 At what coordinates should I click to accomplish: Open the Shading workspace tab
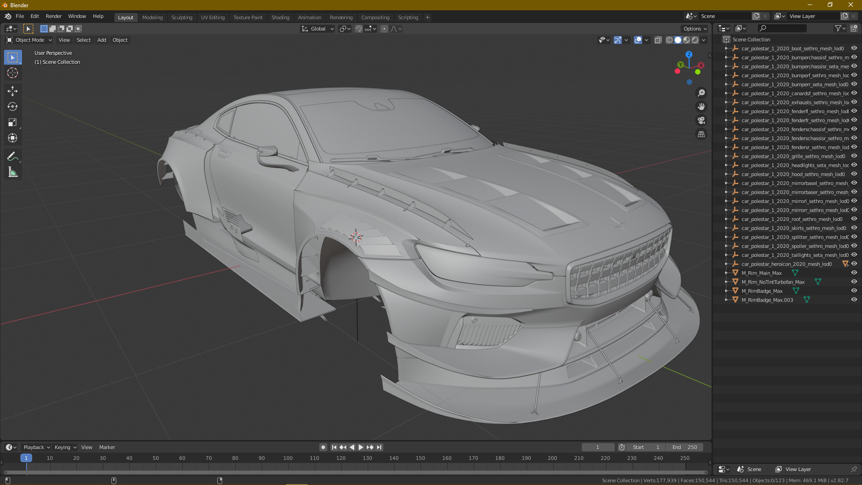(280, 17)
